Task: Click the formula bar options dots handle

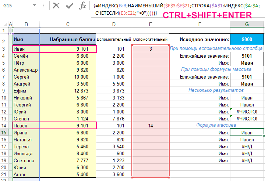Action: tap(44, 6)
